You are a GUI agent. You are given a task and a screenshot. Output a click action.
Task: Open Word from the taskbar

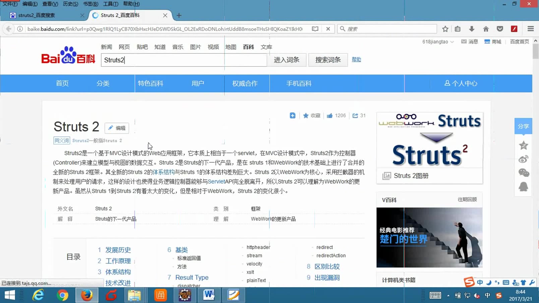point(209,295)
